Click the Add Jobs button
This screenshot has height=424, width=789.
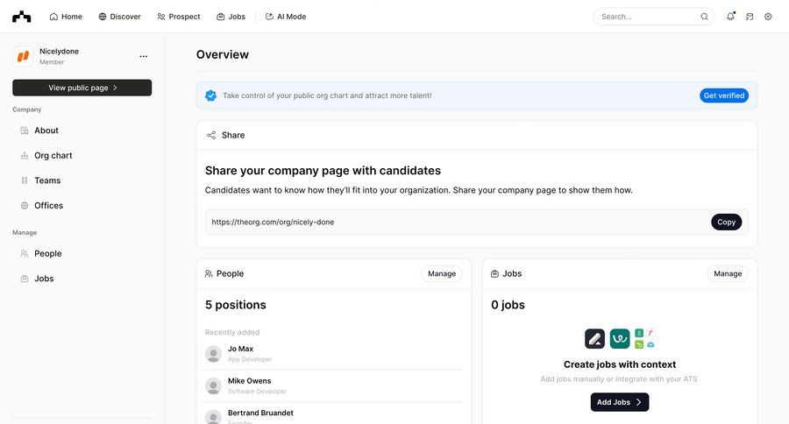[620, 402]
